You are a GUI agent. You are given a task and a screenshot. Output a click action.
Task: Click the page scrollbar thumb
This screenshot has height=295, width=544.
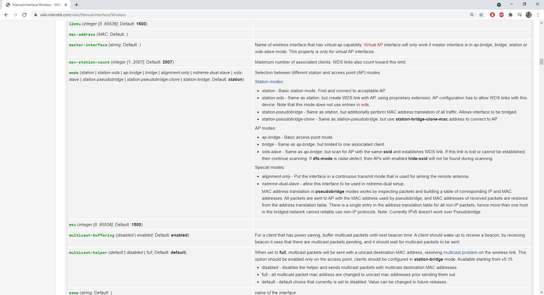(x=541, y=62)
